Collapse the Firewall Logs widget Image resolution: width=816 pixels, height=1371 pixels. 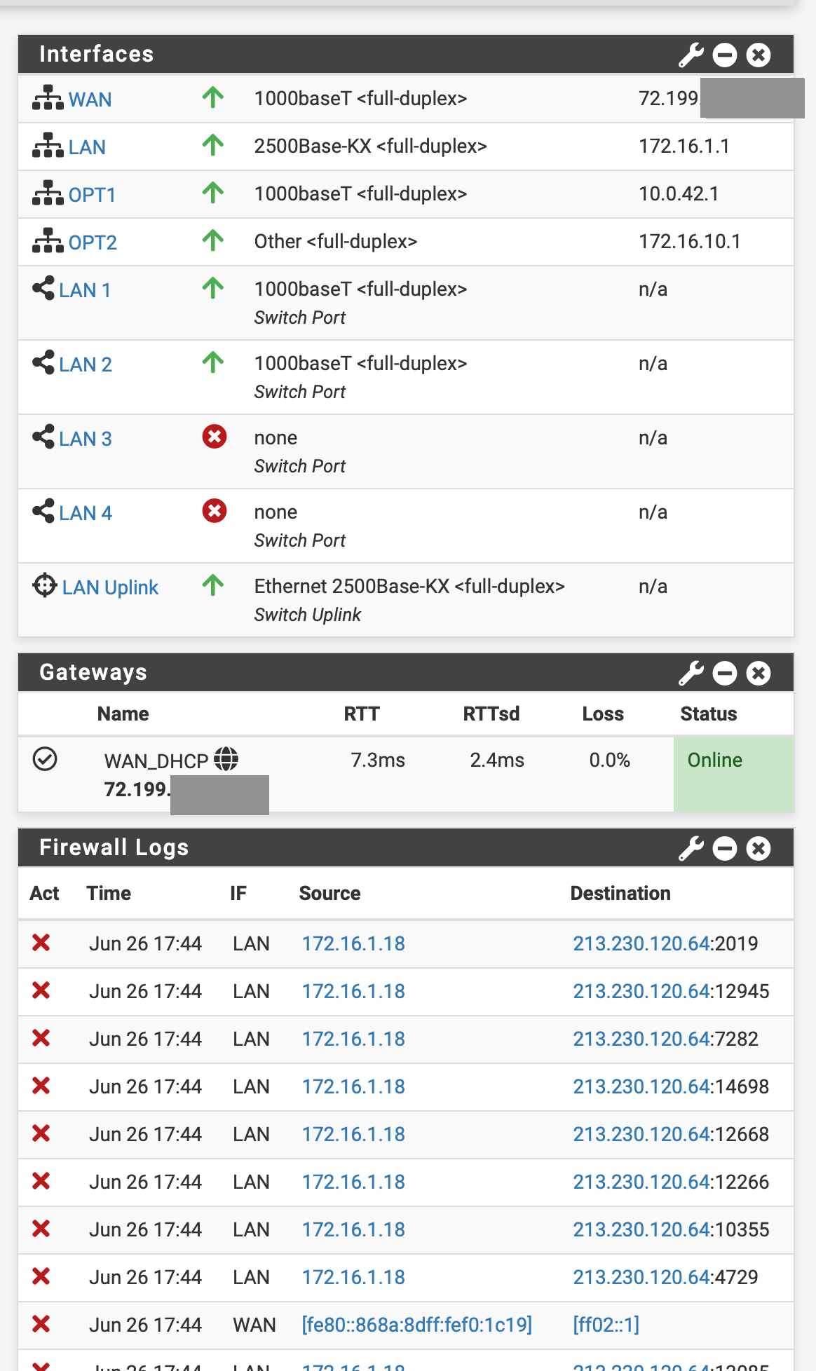(725, 848)
